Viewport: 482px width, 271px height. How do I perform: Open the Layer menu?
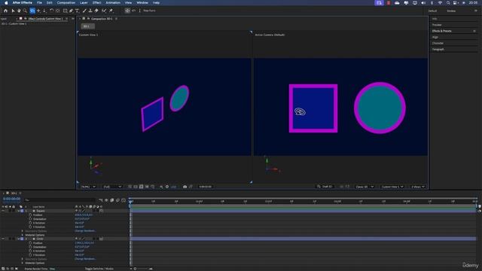[84, 3]
